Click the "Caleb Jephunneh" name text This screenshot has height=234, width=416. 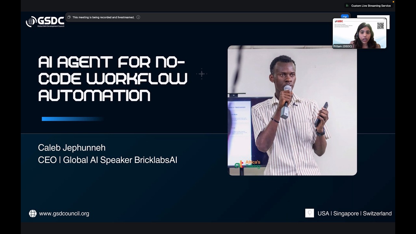pyautogui.click(x=72, y=148)
